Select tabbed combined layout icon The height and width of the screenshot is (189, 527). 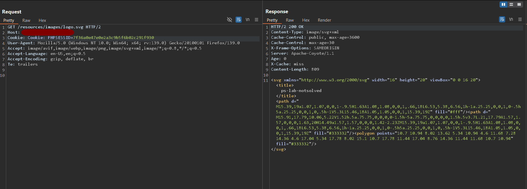coord(519,4)
